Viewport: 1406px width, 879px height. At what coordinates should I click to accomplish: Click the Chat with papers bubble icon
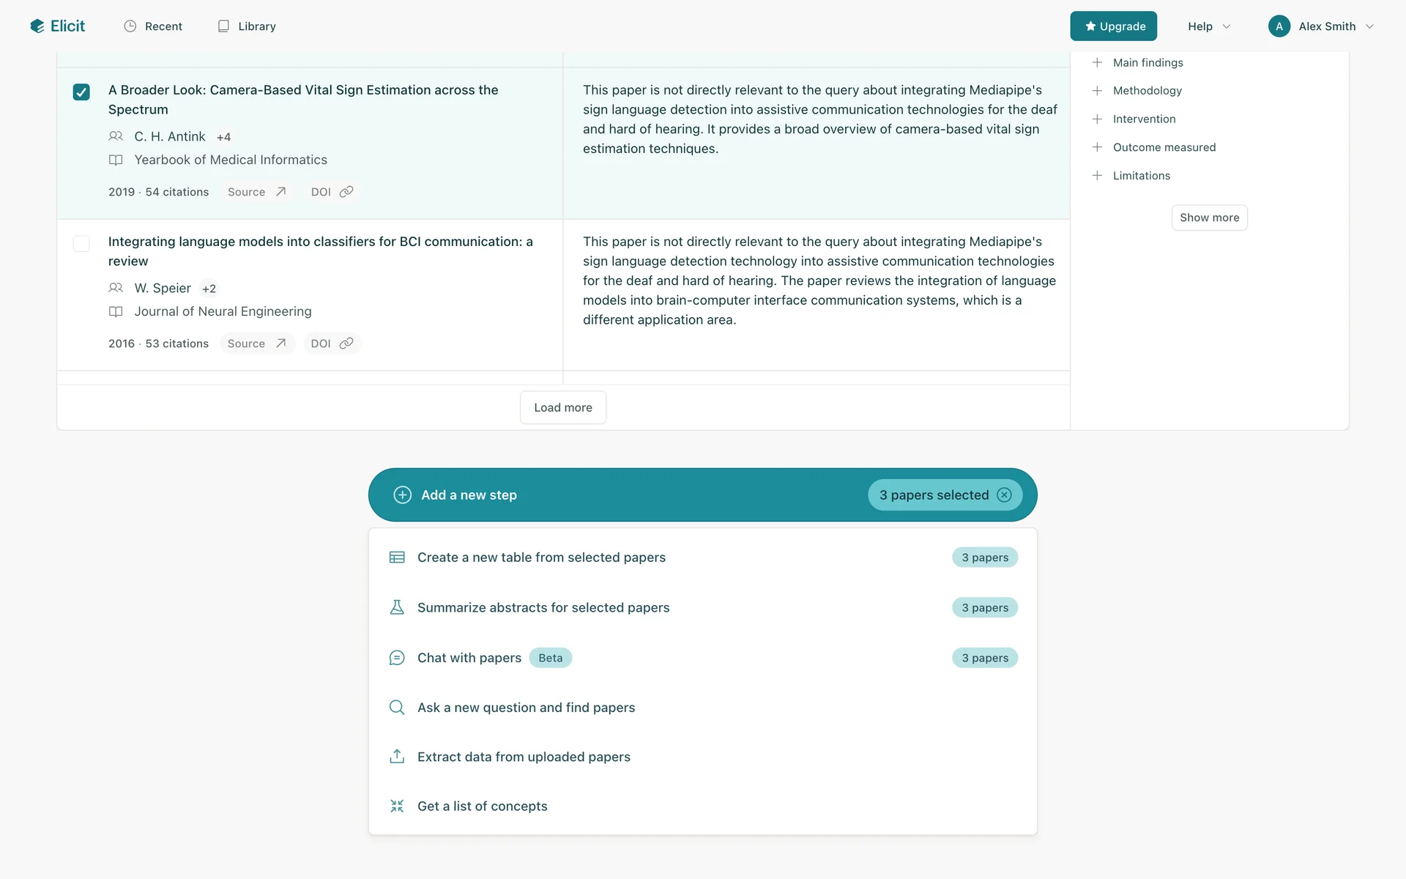[397, 658]
